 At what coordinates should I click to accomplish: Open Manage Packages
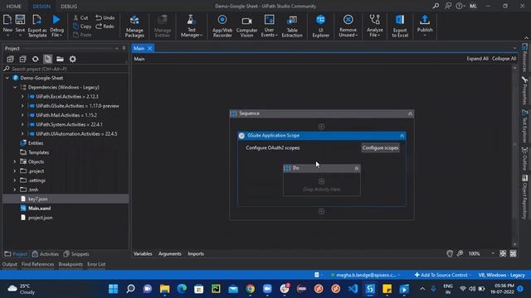pyautogui.click(x=134, y=26)
